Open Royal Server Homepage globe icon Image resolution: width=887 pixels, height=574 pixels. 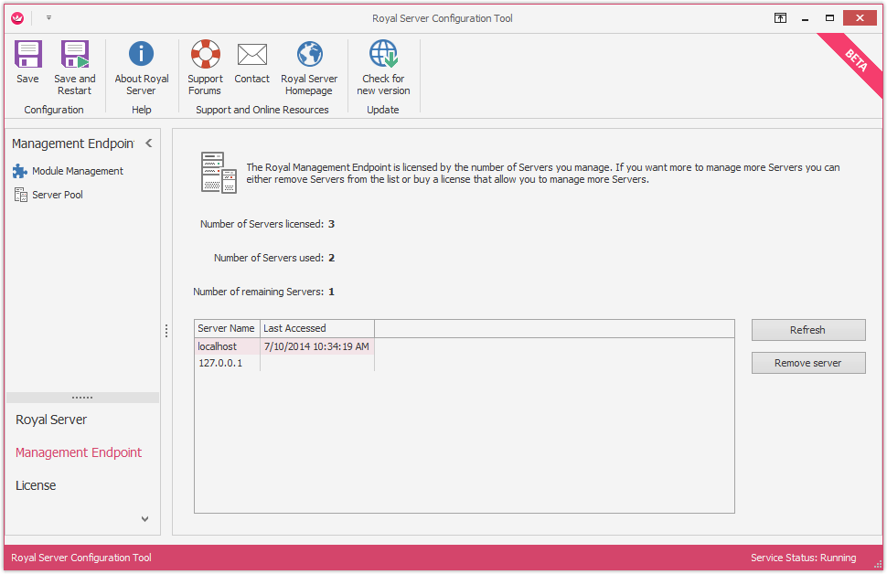309,56
